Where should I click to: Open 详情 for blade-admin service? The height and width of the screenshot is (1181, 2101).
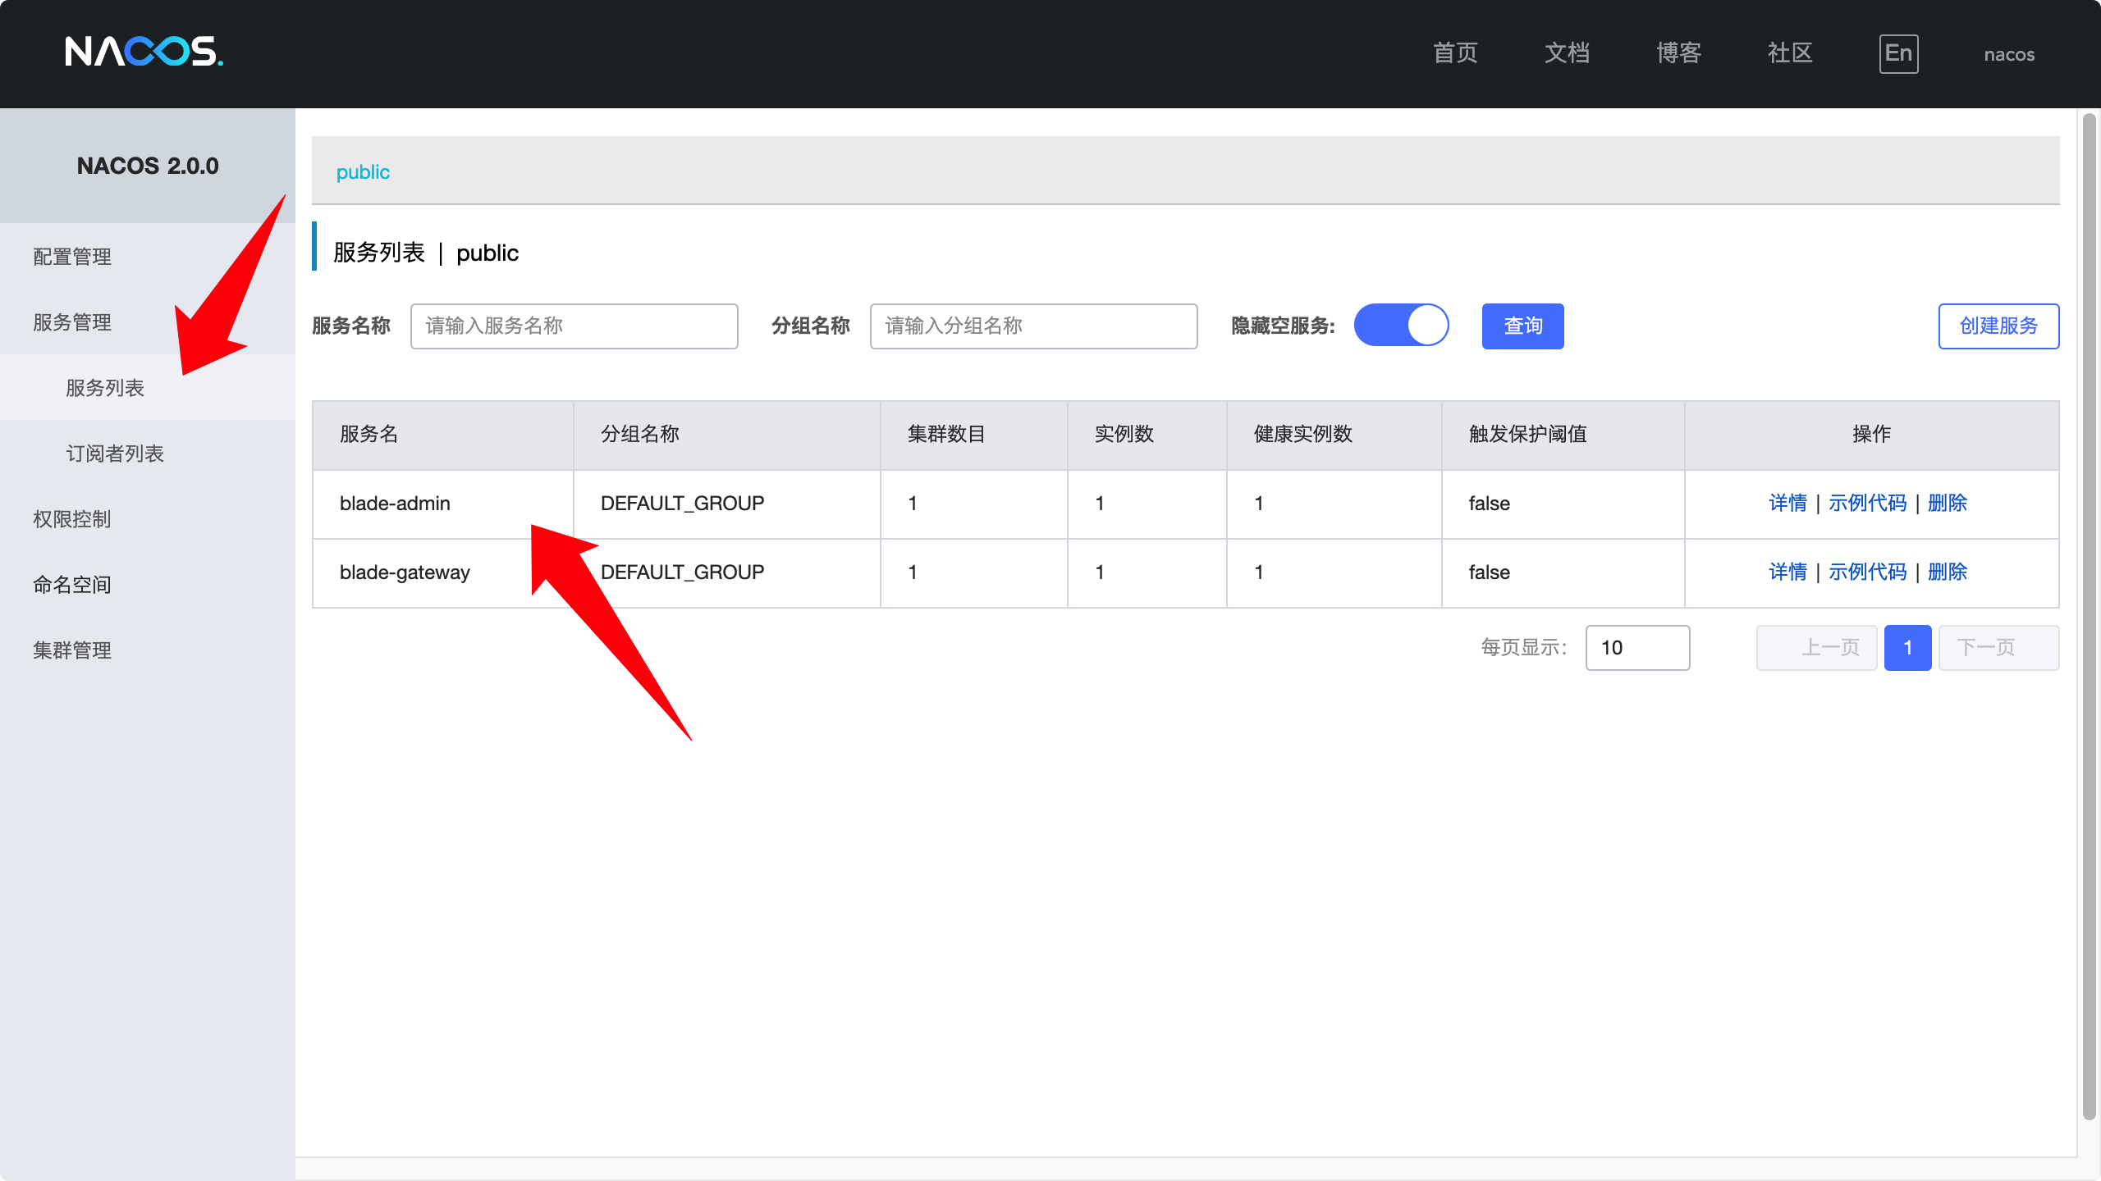[1787, 503]
